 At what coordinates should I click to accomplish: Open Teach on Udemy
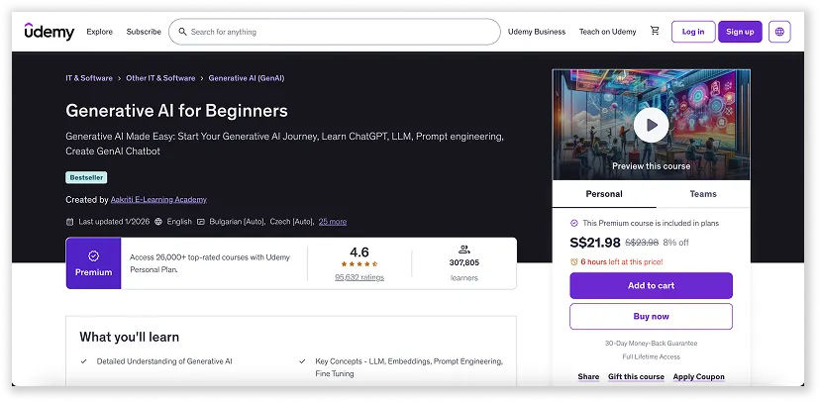coord(608,32)
